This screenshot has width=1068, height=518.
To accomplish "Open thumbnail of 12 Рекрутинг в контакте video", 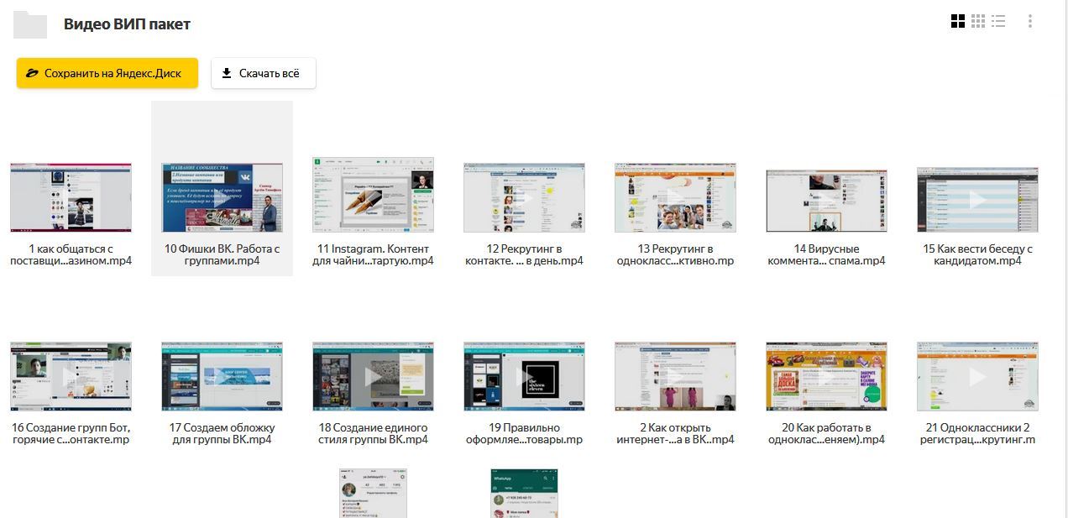I will tap(524, 198).
